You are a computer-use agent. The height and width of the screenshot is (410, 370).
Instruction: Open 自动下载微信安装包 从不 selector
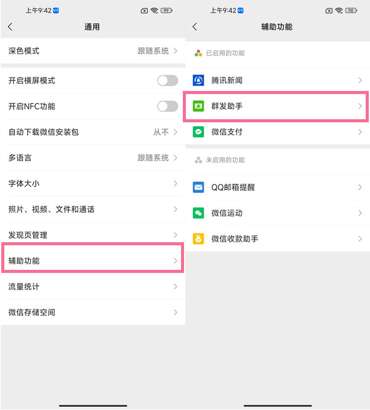click(165, 132)
